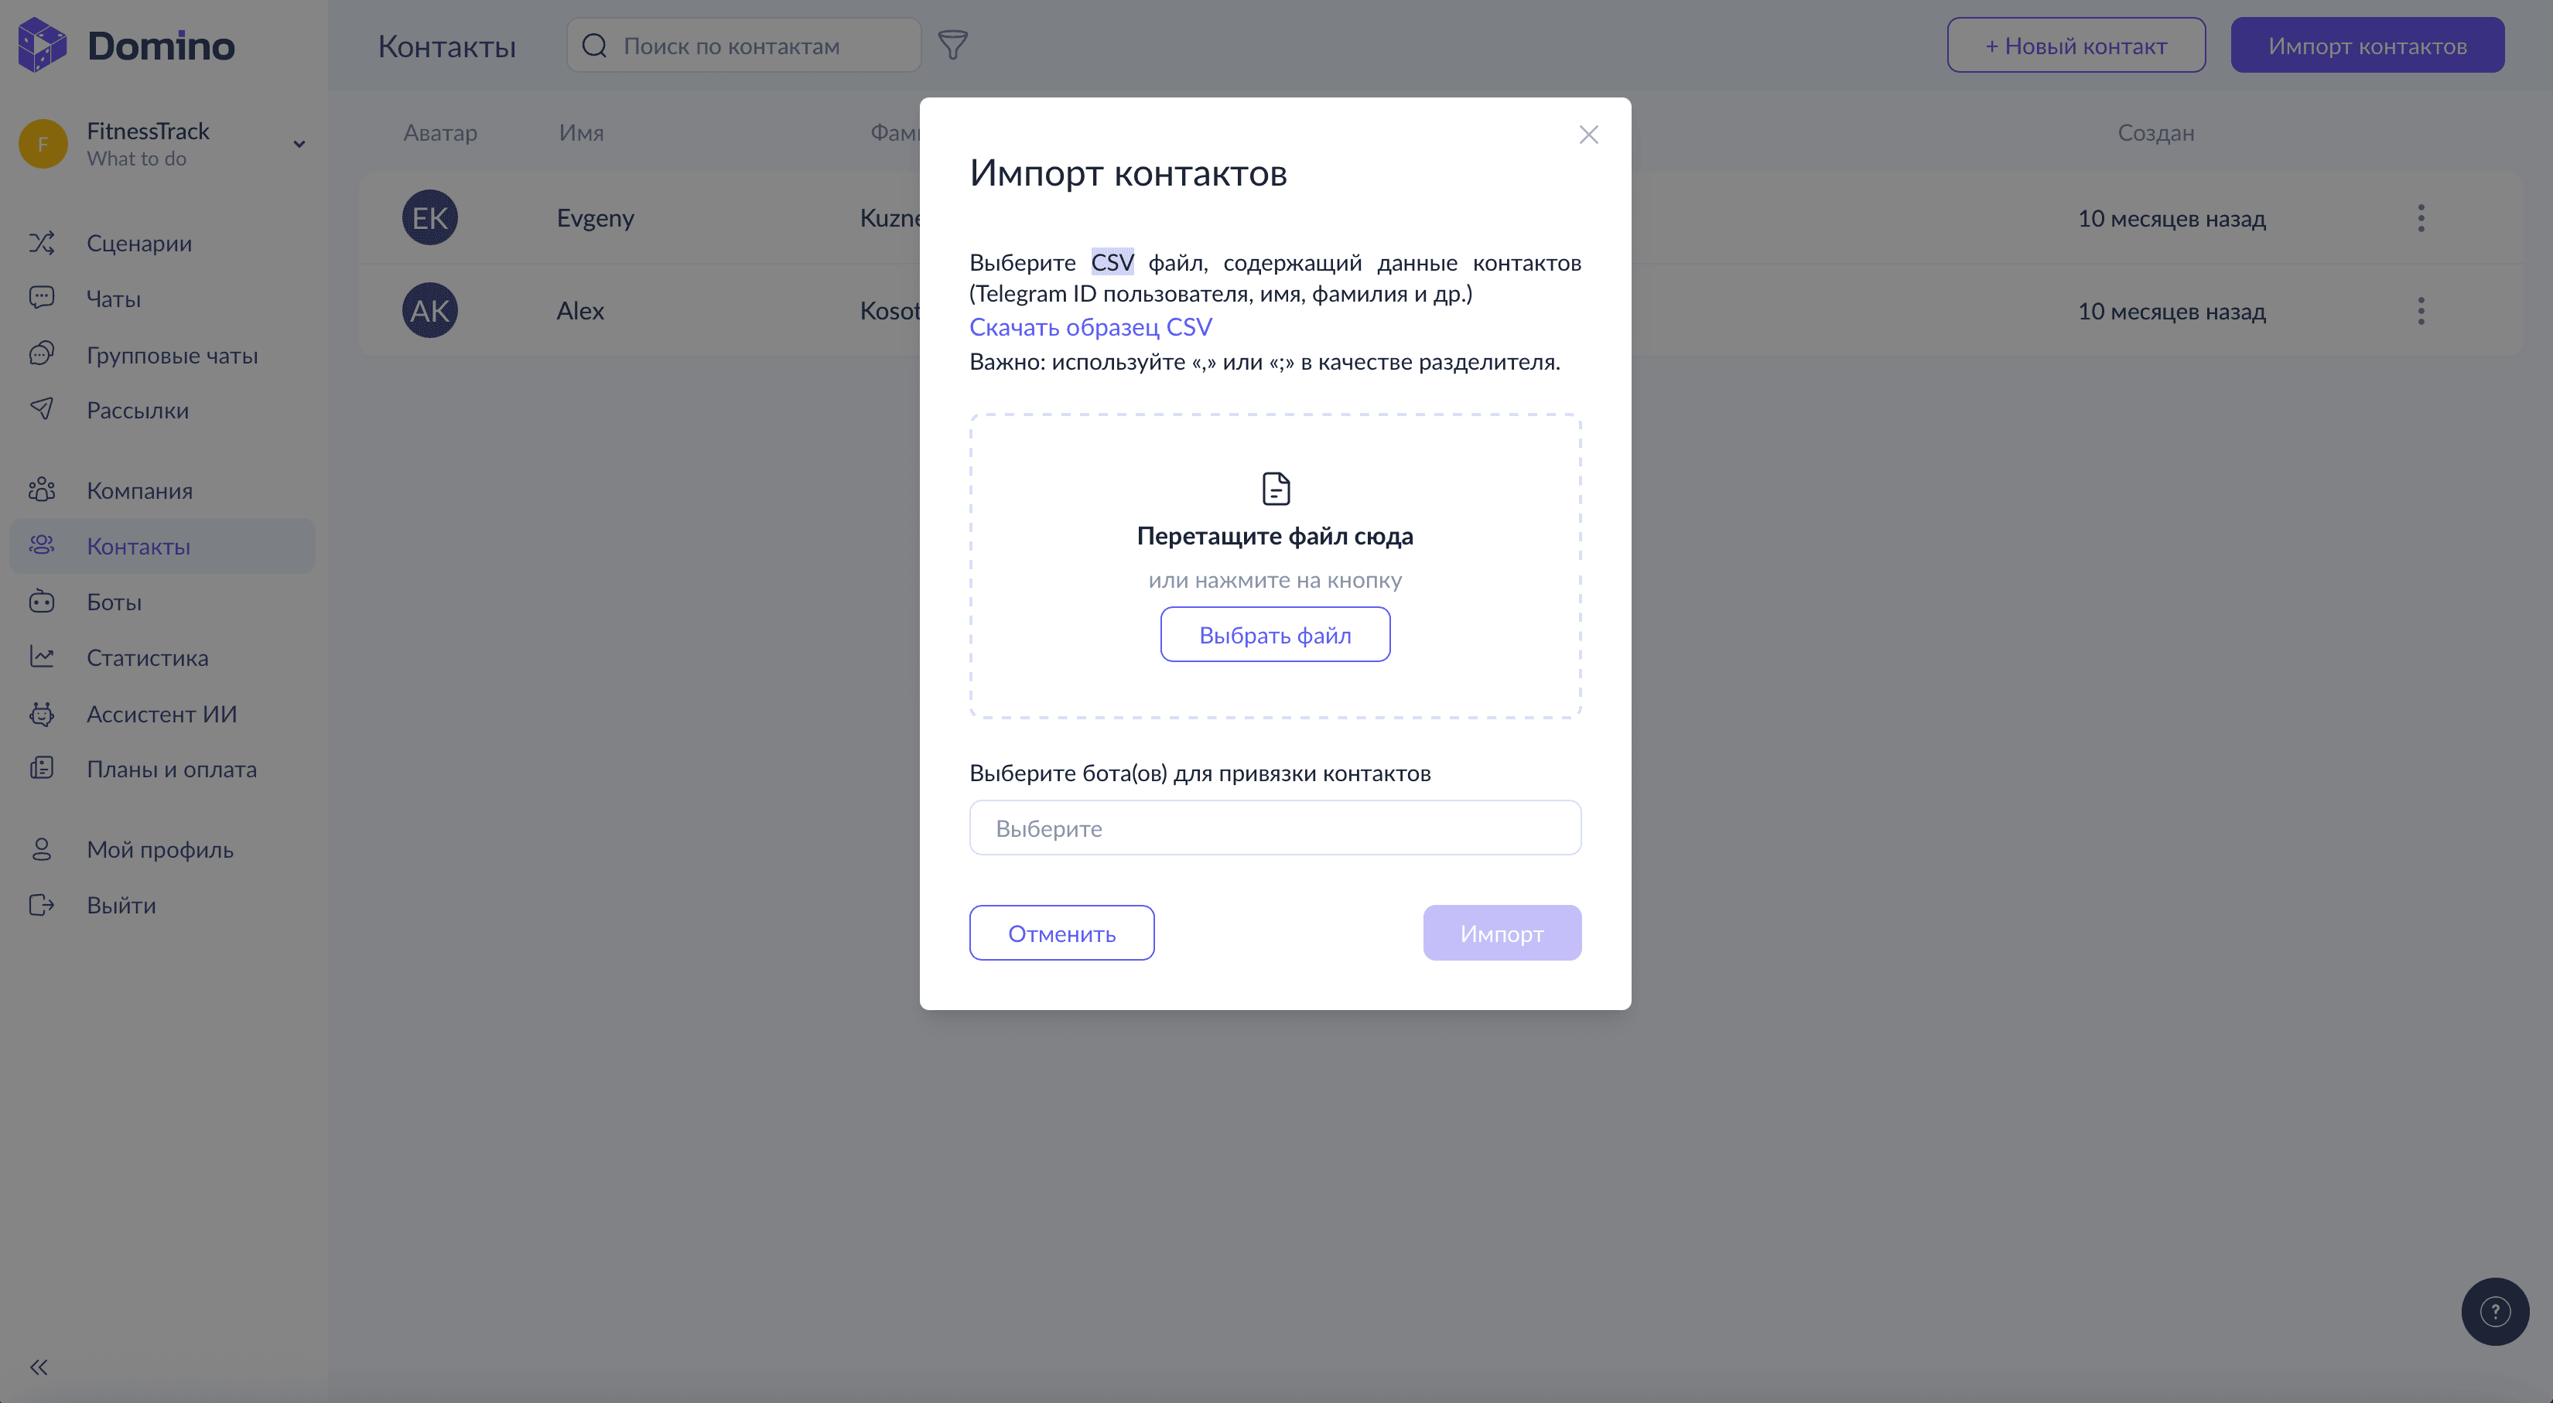Click the Поиск по контактам search field
The image size is (2553, 1403).
(x=743, y=46)
